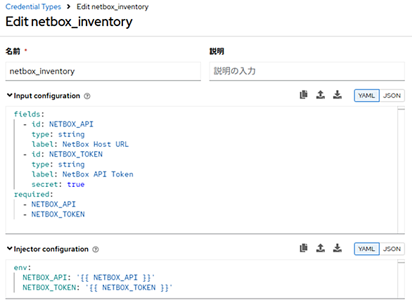Open help for Injector configuration

(96, 249)
